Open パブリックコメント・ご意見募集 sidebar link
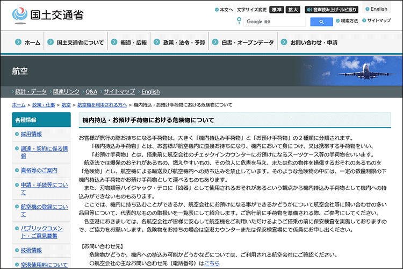Image resolution: width=403 pixels, height=269 pixels. (x=41, y=232)
